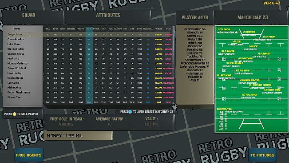Sort by the PASS column header
289x163 pixels.
(96, 29)
